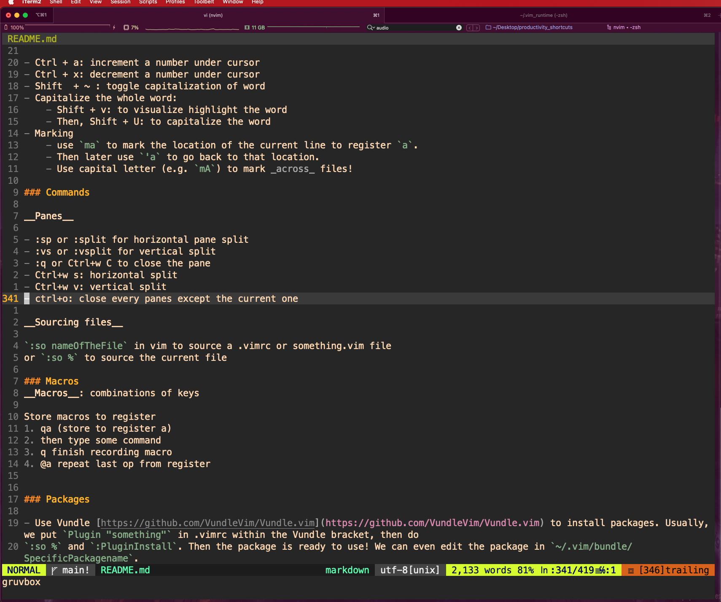Screen dimensions: 721x602
Task: Click the battery icon in status bar
Action: (6, 27)
